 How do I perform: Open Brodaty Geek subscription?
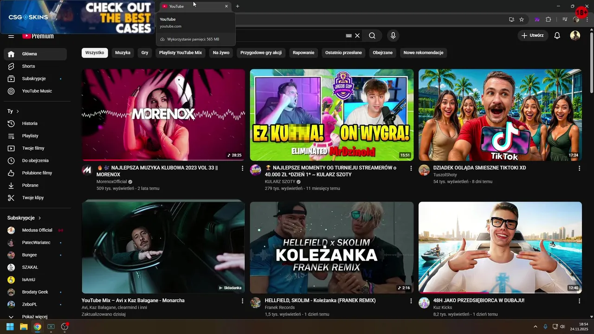35,292
